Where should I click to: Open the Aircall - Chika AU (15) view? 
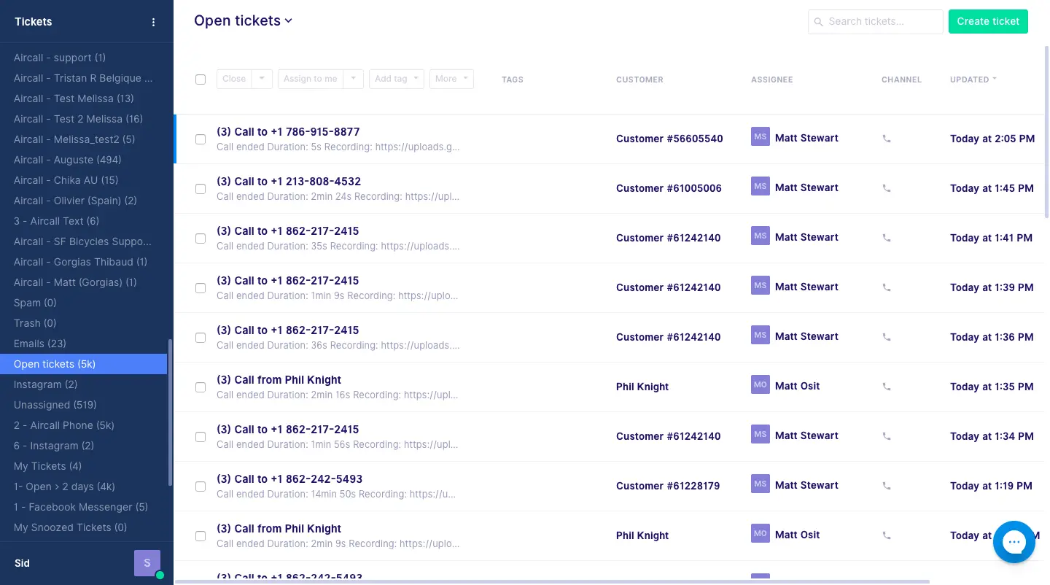[66, 180]
